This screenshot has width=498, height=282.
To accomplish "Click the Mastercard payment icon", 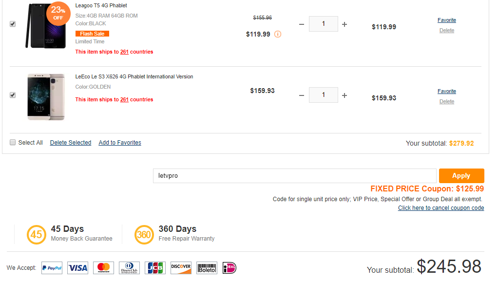I will [103, 268].
